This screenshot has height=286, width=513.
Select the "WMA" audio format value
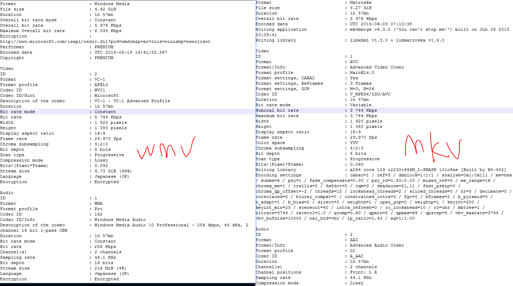pyautogui.click(x=98, y=203)
